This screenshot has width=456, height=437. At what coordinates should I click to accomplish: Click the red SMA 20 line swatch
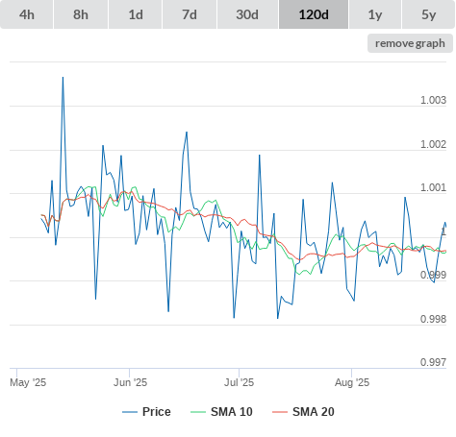280,412
